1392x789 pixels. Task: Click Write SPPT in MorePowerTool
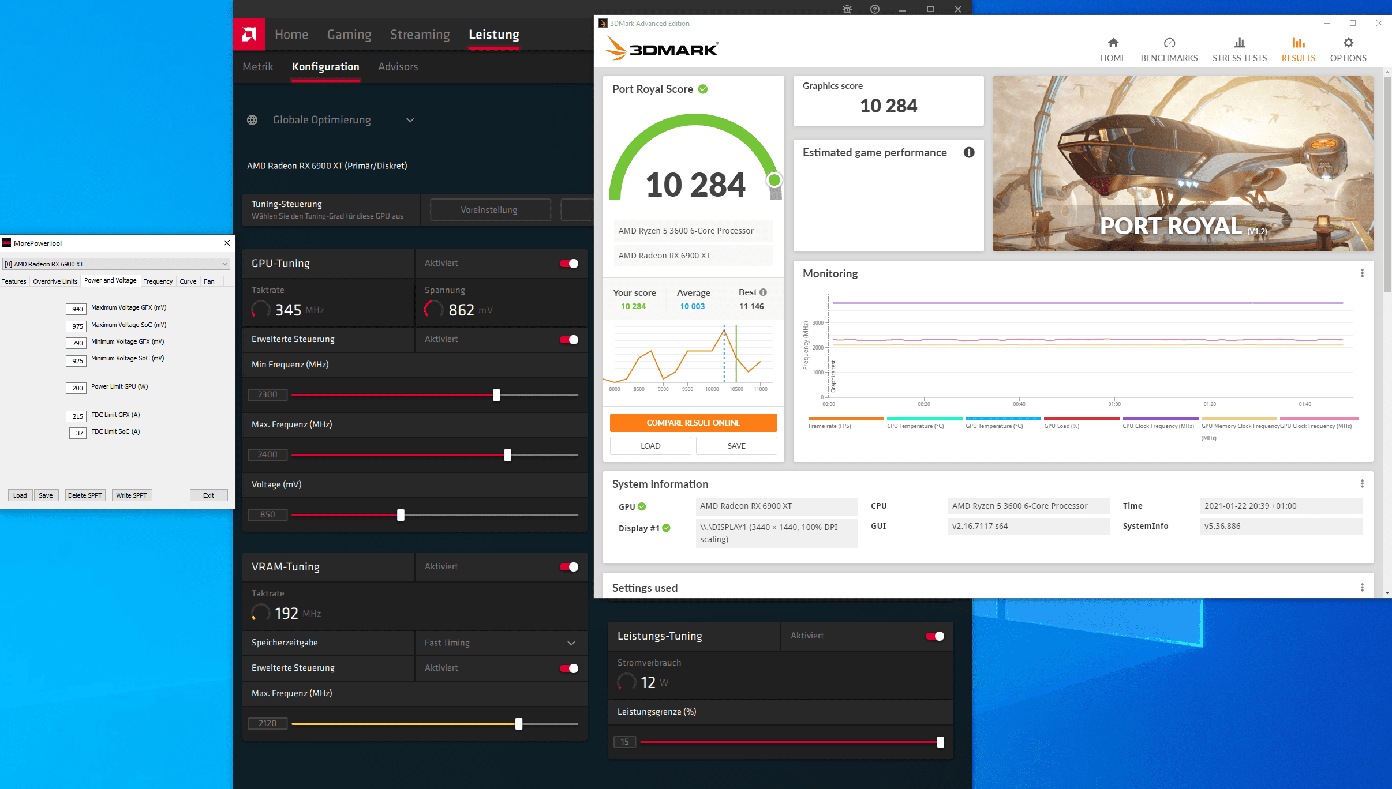pos(132,495)
